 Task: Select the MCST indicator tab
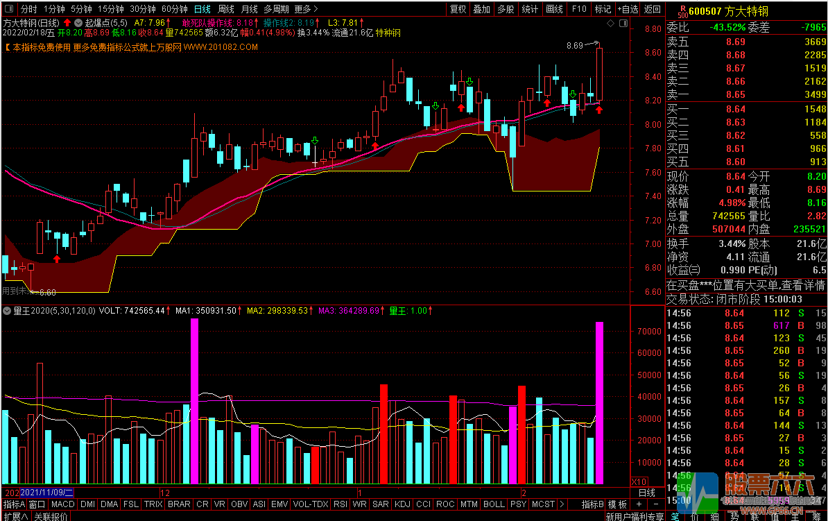point(544,504)
